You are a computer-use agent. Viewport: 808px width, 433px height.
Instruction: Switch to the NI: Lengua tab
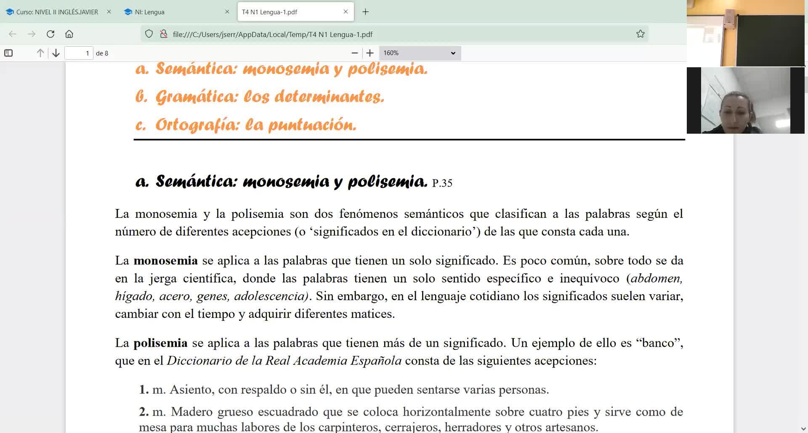pyautogui.click(x=177, y=12)
